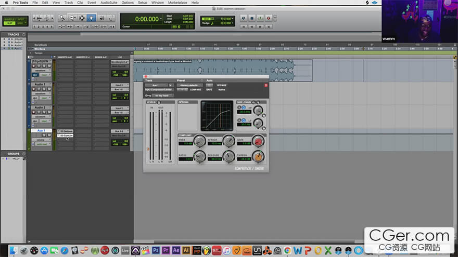Open the Clip menu
The image size is (458, 257).
(80, 3)
